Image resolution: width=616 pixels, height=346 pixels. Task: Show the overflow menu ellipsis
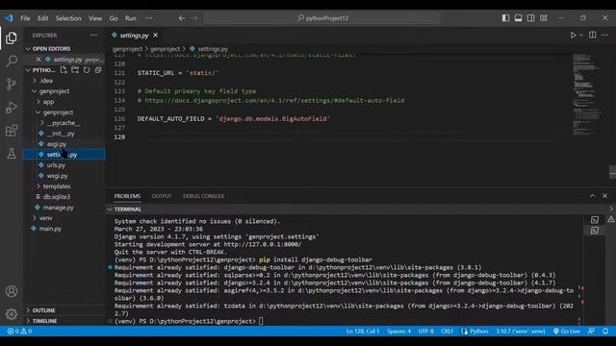pyautogui.click(x=149, y=18)
